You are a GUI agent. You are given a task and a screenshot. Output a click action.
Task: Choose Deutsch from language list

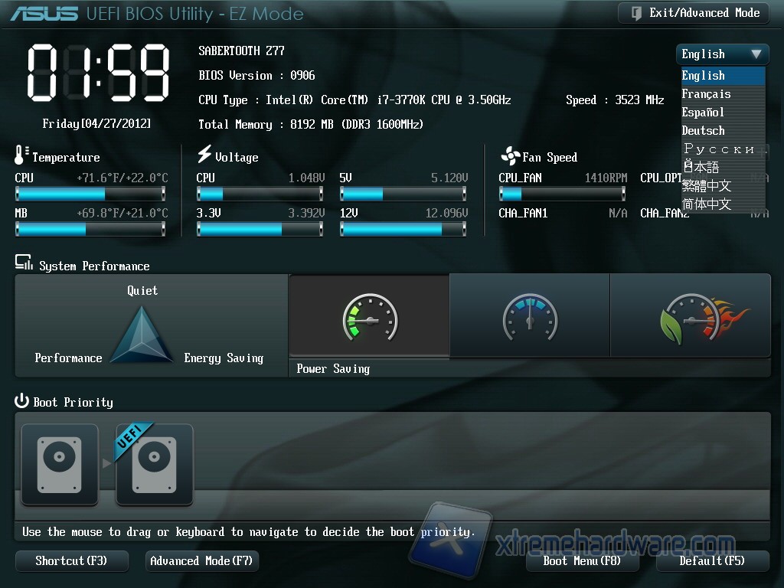click(703, 131)
